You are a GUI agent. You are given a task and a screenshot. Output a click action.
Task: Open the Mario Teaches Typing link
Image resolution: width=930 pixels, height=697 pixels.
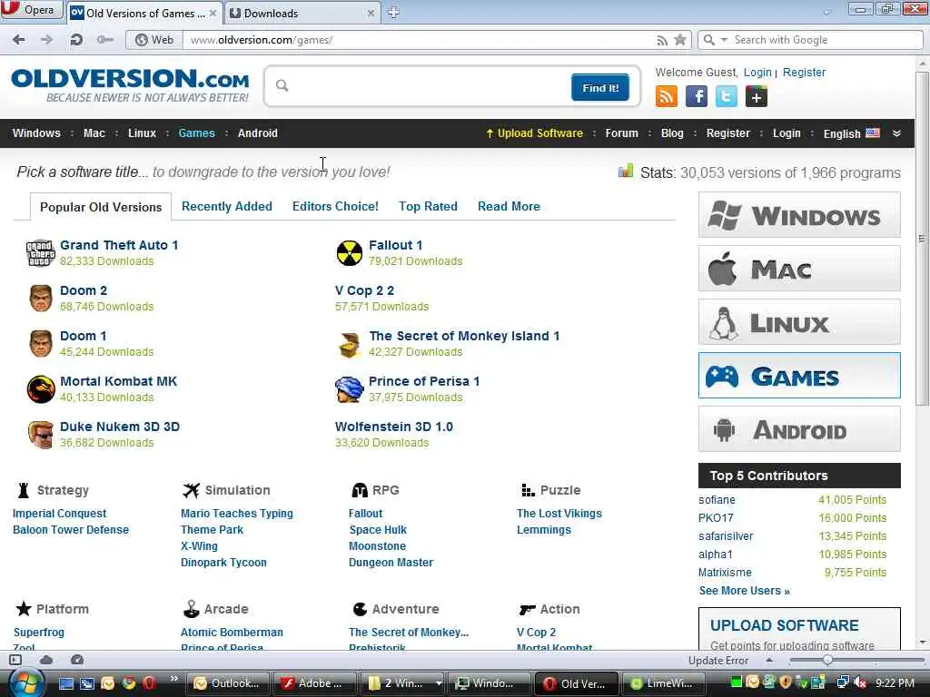click(x=237, y=514)
